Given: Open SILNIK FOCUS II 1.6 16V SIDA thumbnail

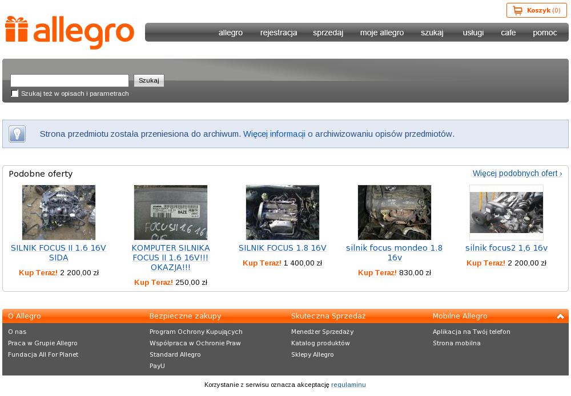Looking at the screenshot, I should tap(59, 213).
